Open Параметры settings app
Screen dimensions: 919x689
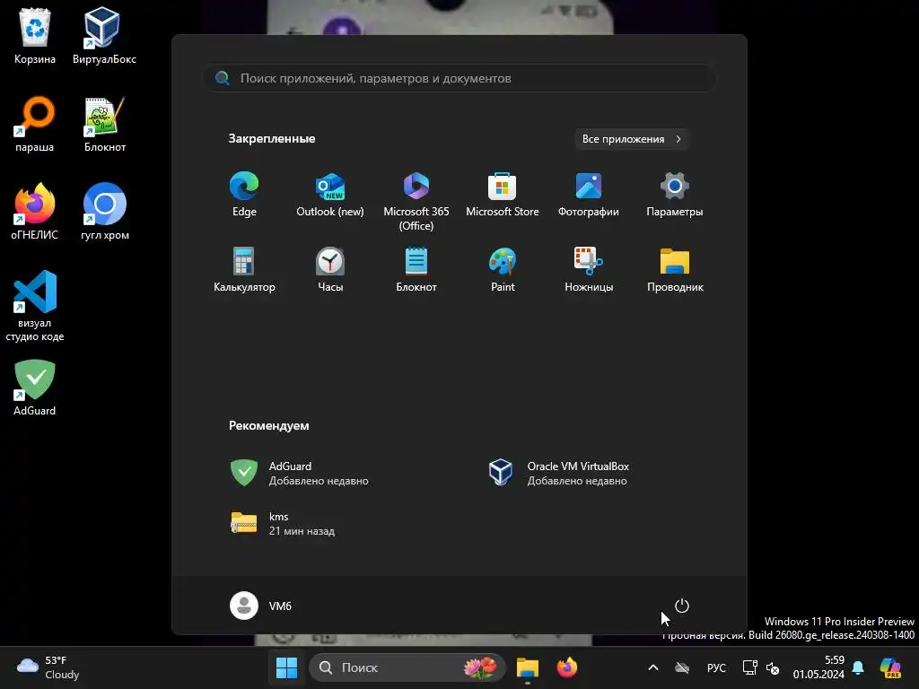(675, 195)
